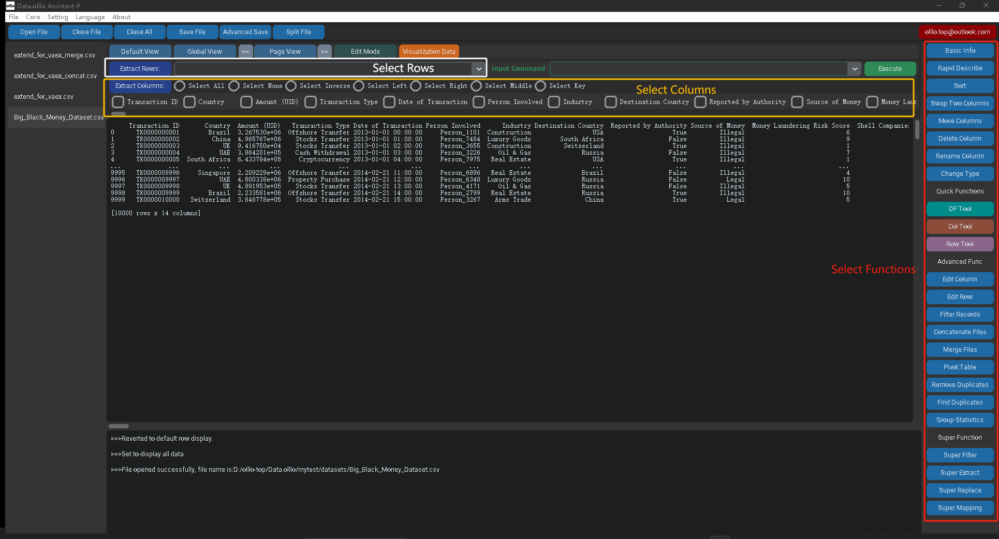Screen dimensions: 999x539
Task: Click the next page >> arrow button
Action: (x=325, y=51)
